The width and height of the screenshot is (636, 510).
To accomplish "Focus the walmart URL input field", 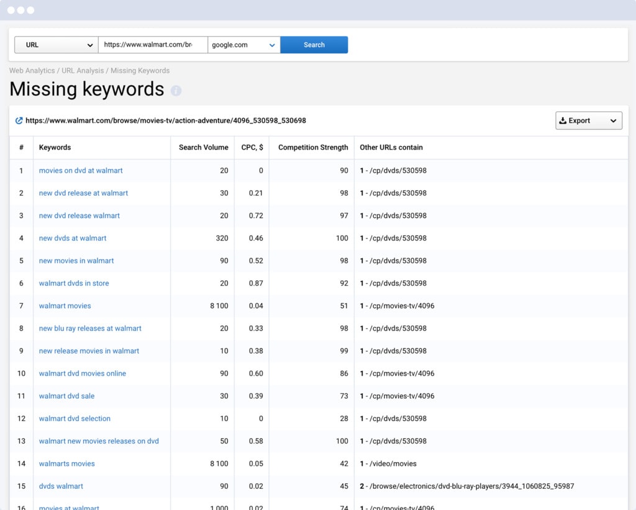I will click(153, 45).
